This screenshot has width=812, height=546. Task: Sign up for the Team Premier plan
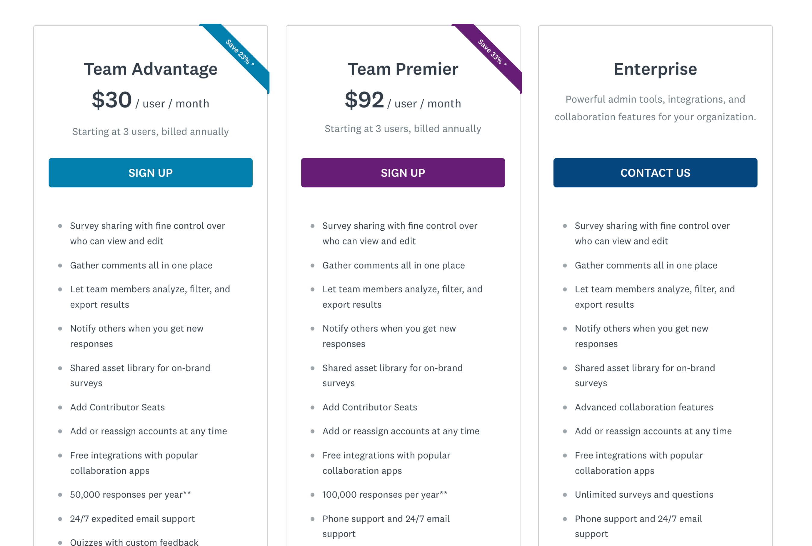point(402,173)
